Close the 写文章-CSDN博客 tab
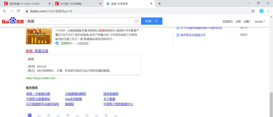This screenshot has height=117, width=273. (x=100, y=4)
